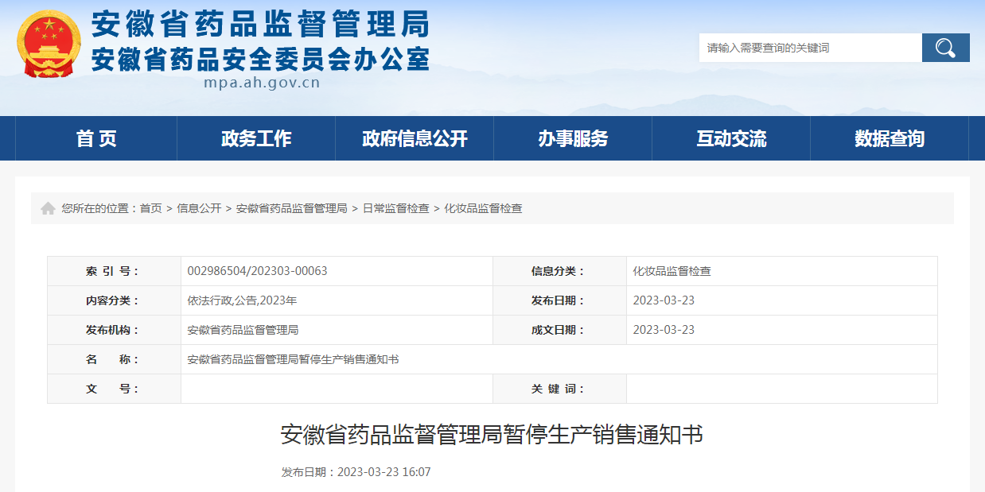The height and width of the screenshot is (492, 985).
Task: Click the home icon in the breadcrumb bar
Action: (46, 207)
